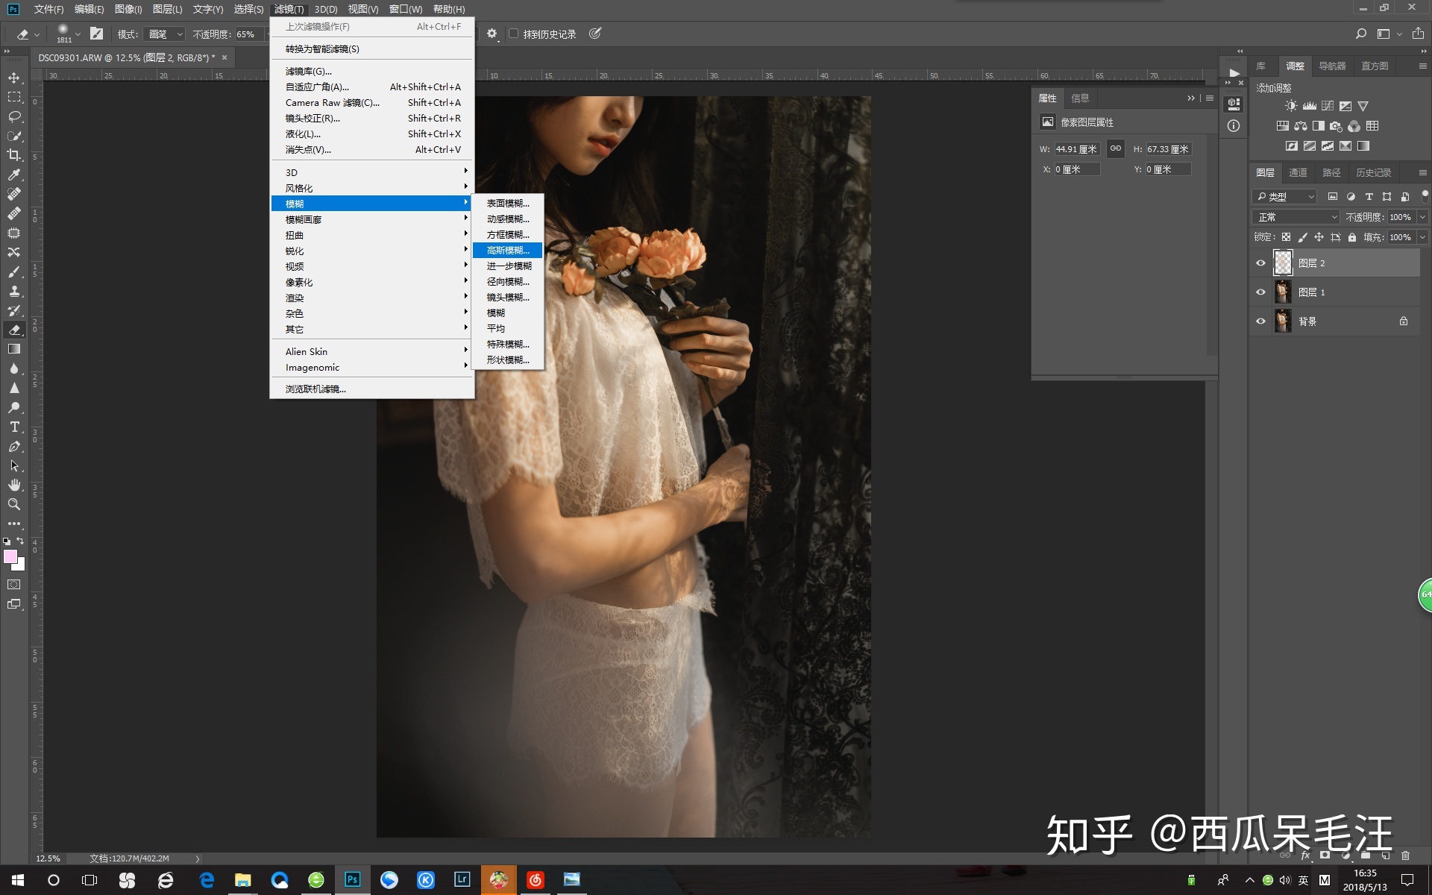Open the layer filter 类型 dropdown
Image resolution: width=1432 pixels, height=895 pixels.
(1284, 197)
